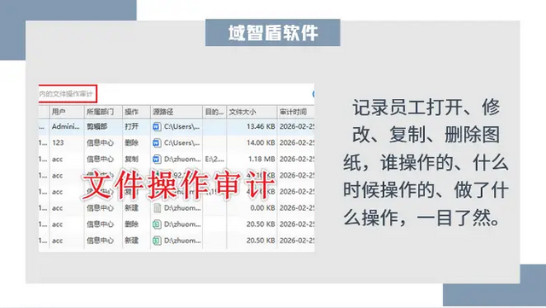Click the Word icon in the 14.00 KB row
The image size is (546, 308).
click(x=157, y=142)
